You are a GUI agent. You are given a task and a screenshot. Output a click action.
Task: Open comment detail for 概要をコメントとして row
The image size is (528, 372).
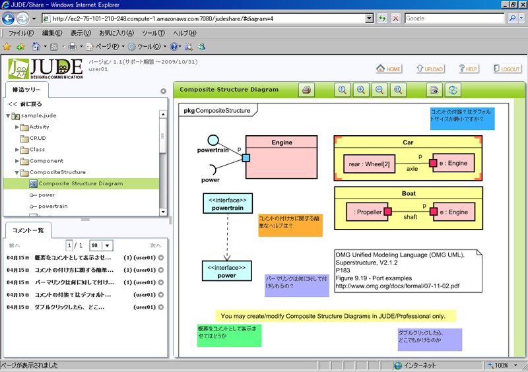click(161, 258)
